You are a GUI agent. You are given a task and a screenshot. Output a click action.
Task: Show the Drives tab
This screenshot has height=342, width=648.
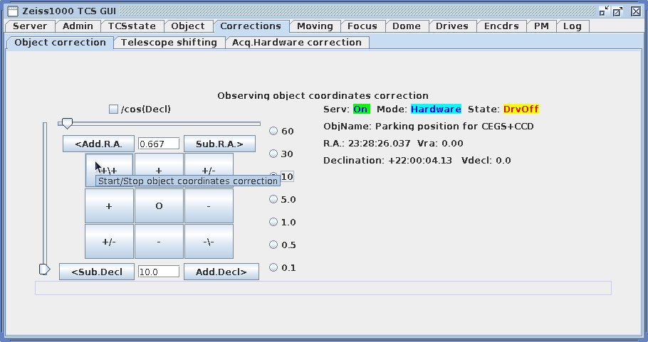click(452, 26)
